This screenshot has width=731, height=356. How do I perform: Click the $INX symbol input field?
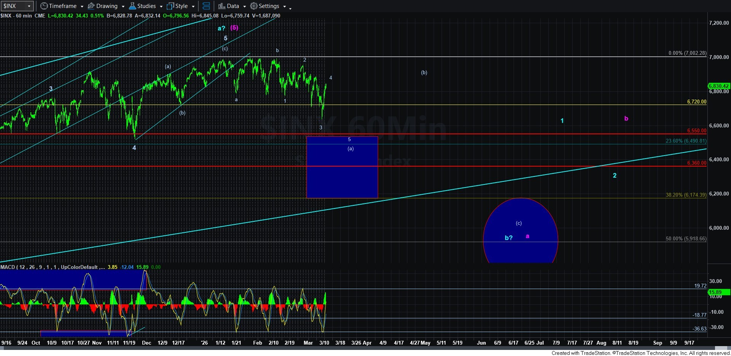point(14,6)
